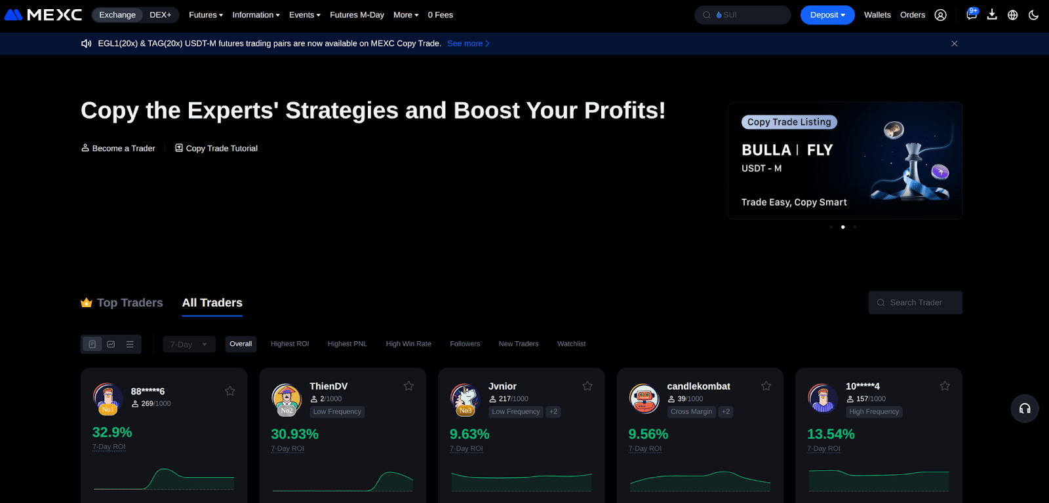Open Copy Trade Tutorial link
This screenshot has height=503, width=1049.
pyautogui.click(x=216, y=148)
